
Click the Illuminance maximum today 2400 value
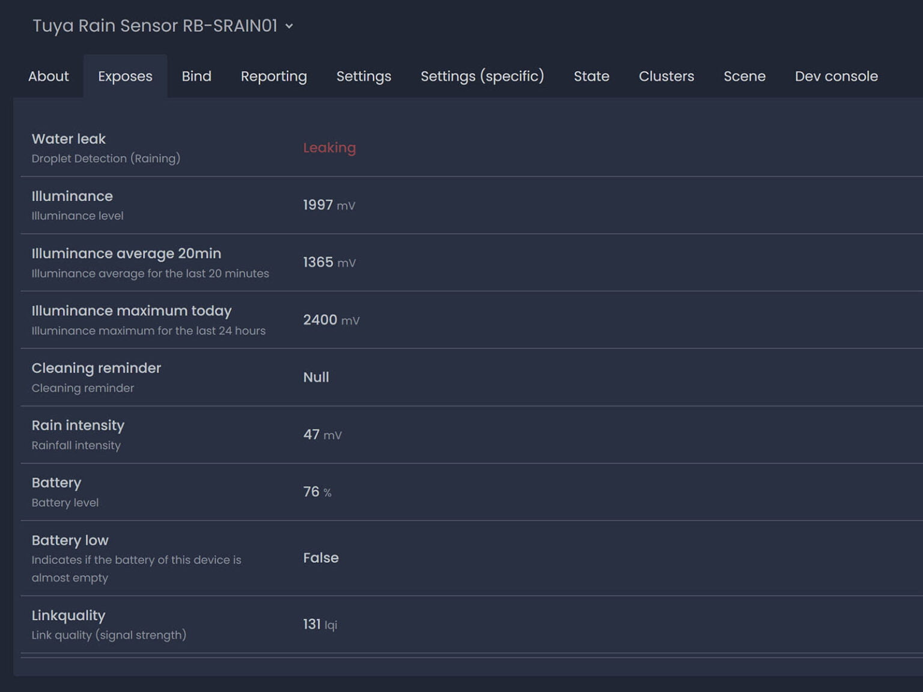pos(331,320)
